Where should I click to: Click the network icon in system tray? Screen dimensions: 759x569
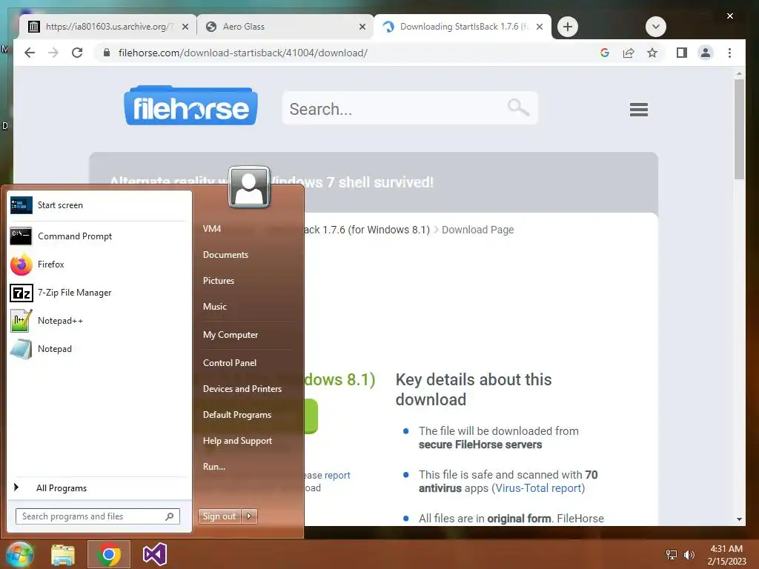pos(672,554)
